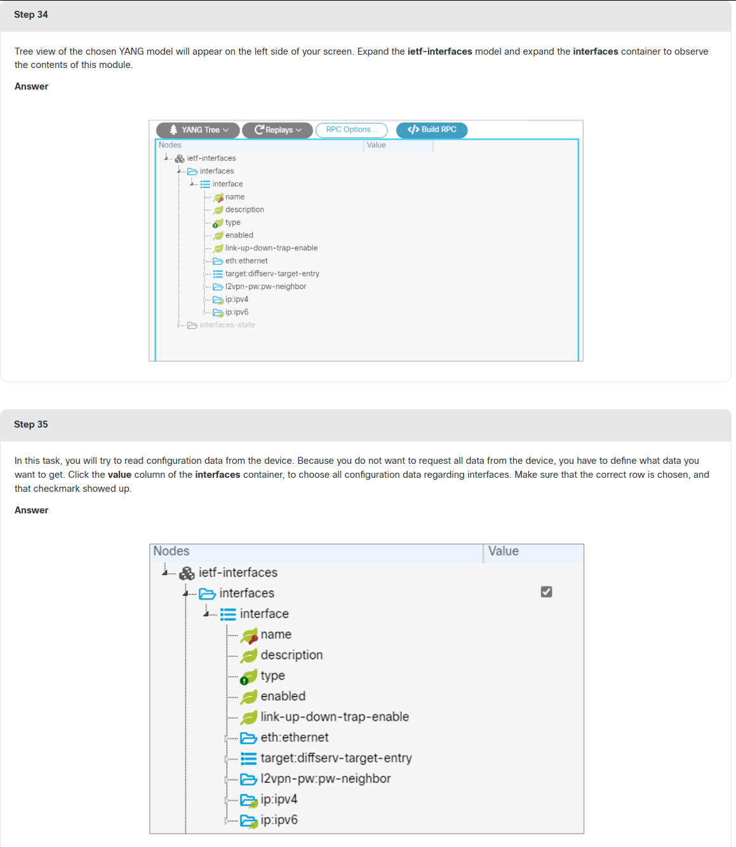Select 'link-up-down-trap-enable' label in Step 34 tree

271,248
